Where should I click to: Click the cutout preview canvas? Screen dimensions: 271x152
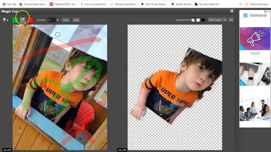[x=175, y=87]
